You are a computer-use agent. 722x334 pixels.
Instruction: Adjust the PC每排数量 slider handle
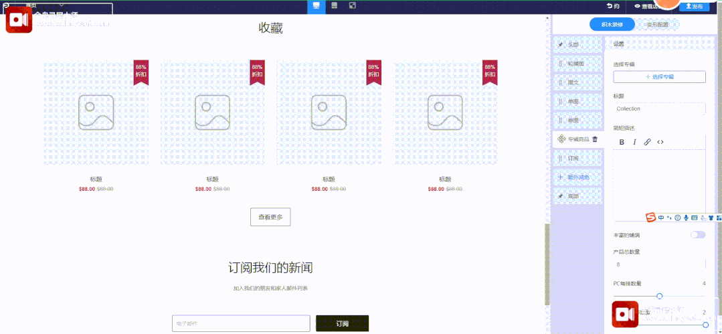click(659, 297)
